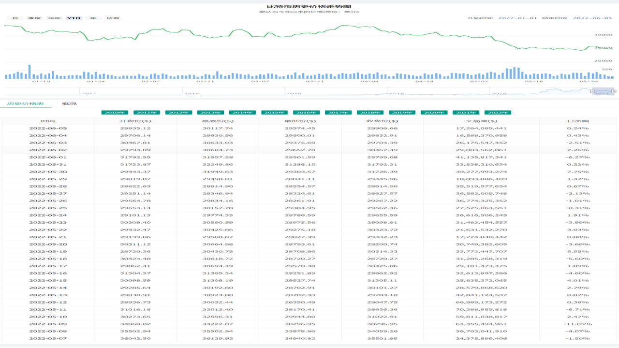This screenshot has width=619, height=348.
Task: Click the chart title 比特币历史价格走势图
Action: click(x=309, y=6)
